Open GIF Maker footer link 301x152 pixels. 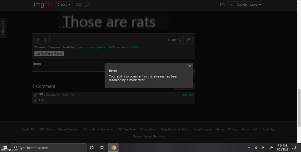47,130
